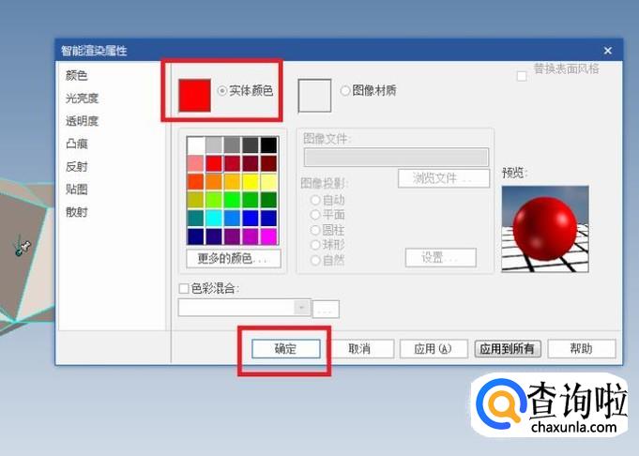The height and width of the screenshot is (456, 639).
Task: Choose the 圆柱 projection radio
Action: 315,230
